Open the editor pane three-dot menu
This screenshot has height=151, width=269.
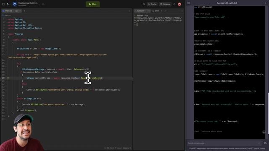pyautogui.click(x=130, y=11)
